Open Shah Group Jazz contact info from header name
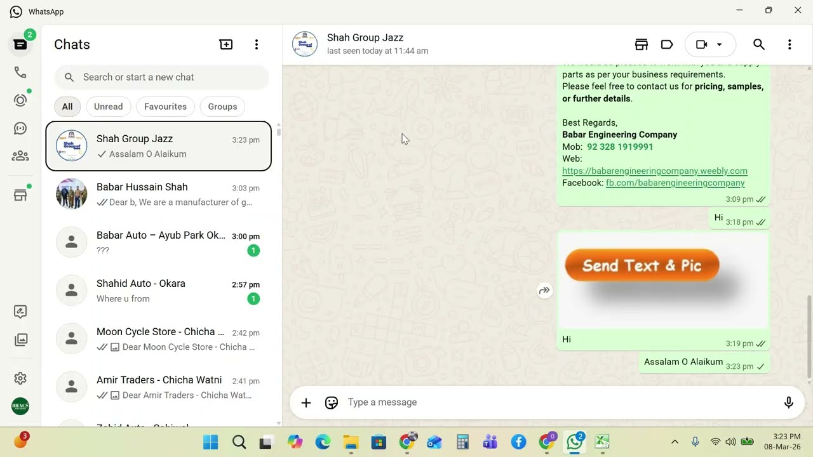 (365, 38)
